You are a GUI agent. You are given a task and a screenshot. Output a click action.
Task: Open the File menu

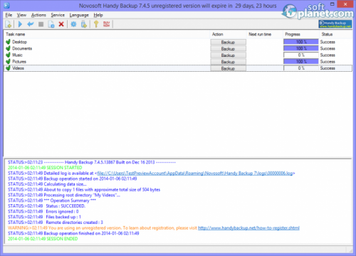click(x=9, y=15)
